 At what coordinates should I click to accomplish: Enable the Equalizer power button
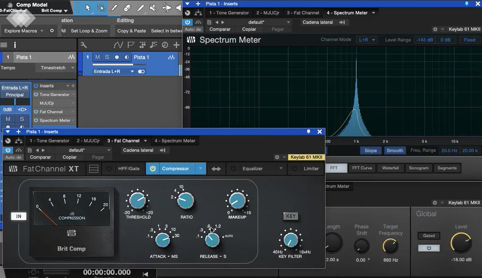coord(233,169)
